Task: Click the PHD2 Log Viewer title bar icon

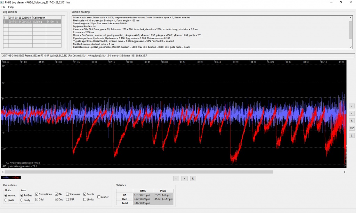Action: pyautogui.click(x=2, y=2)
